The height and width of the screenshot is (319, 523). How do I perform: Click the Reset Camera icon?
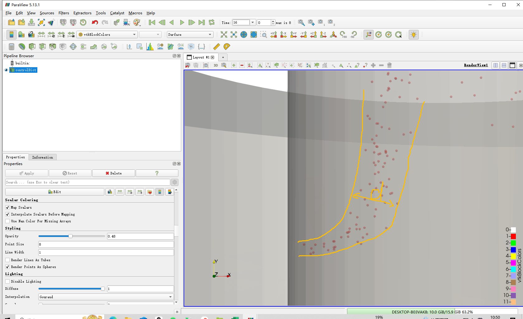click(x=224, y=35)
